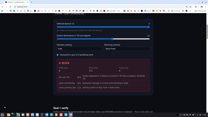Bookmark this page with the star icon
208x117 pixels.
[x=190, y=7]
